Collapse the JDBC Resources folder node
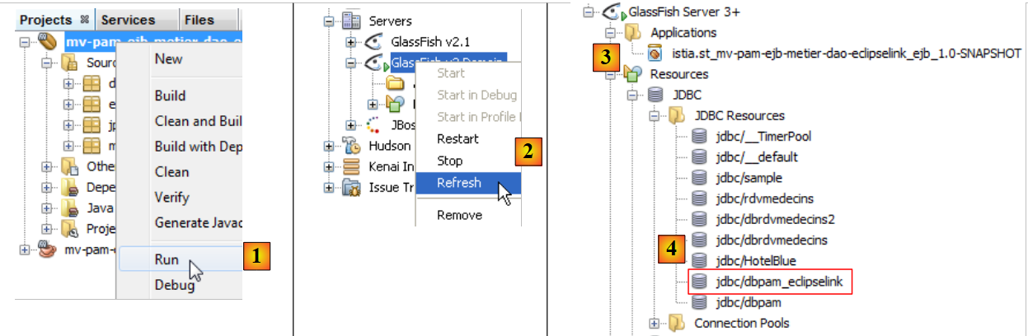 [x=655, y=116]
